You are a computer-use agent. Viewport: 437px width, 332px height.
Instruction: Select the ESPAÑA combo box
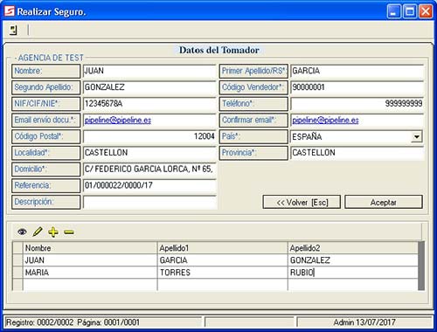[x=357, y=136]
